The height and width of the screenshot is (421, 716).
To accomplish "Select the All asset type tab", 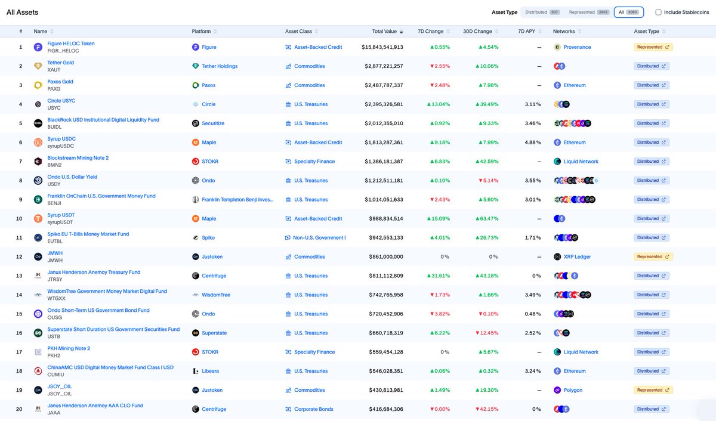I will (628, 12).
